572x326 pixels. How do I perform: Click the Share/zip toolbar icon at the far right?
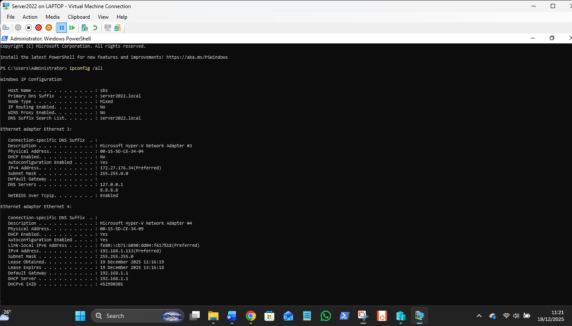tap(118, 28)
